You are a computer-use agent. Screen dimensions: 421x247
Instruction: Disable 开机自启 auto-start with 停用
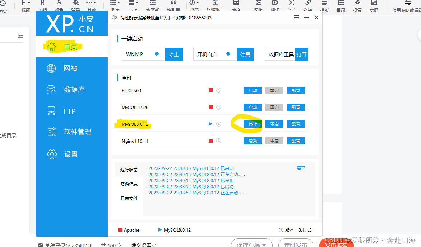(245, 54)
